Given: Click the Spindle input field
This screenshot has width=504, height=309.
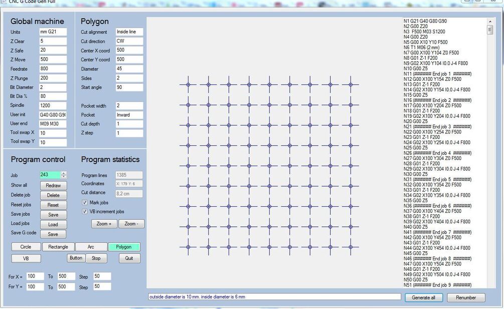Looking at the screenshot, I should (53, 105).
